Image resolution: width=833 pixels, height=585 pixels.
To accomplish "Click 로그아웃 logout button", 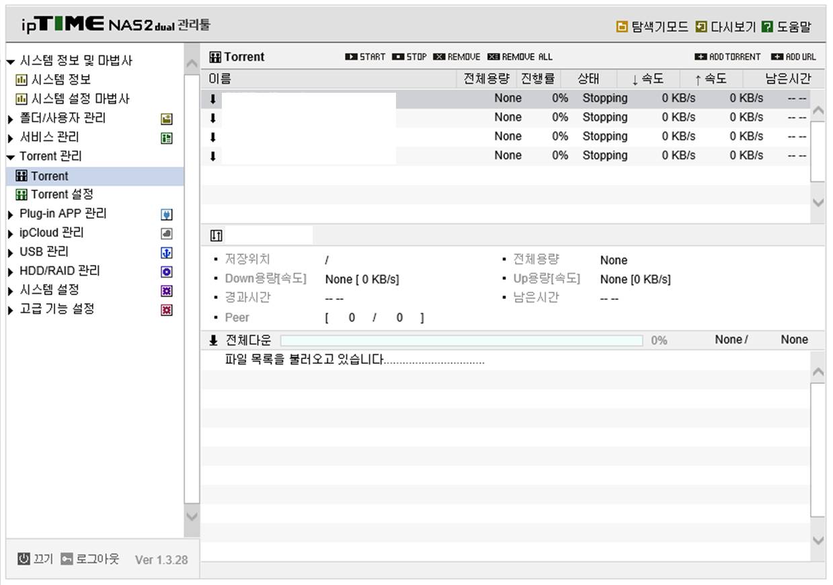I will (89, 559).
